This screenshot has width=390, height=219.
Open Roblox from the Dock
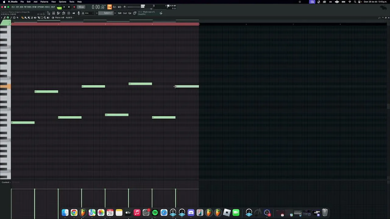[x=227, y=212]
